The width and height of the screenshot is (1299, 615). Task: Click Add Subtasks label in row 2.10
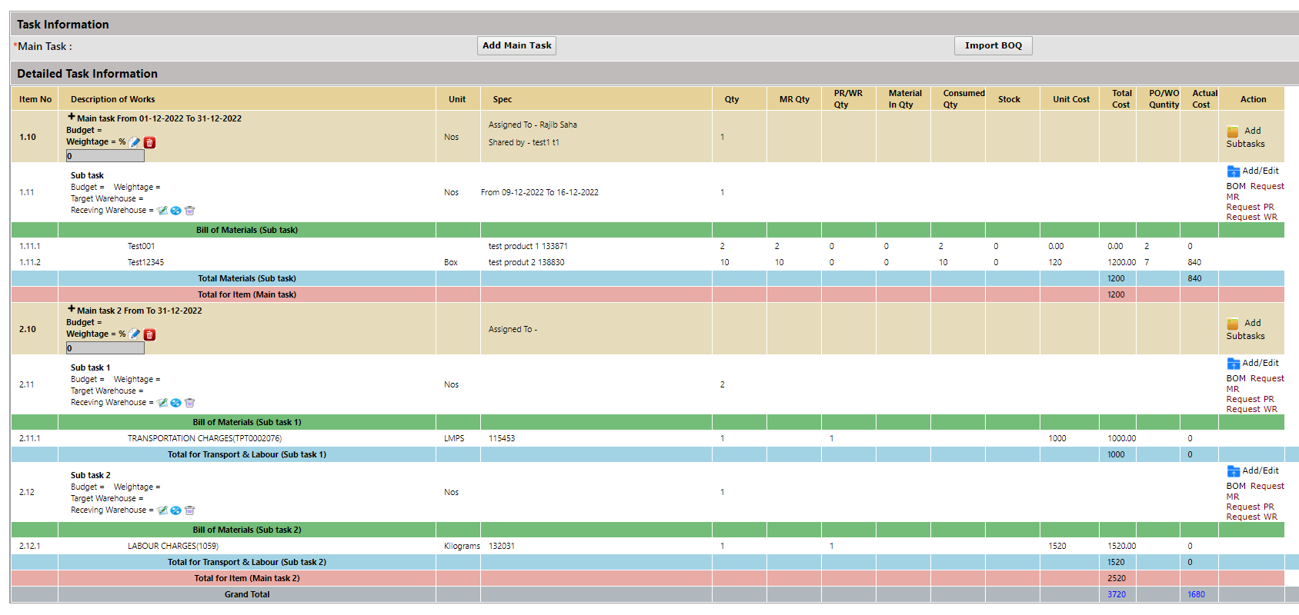[x=1246, y=330]
